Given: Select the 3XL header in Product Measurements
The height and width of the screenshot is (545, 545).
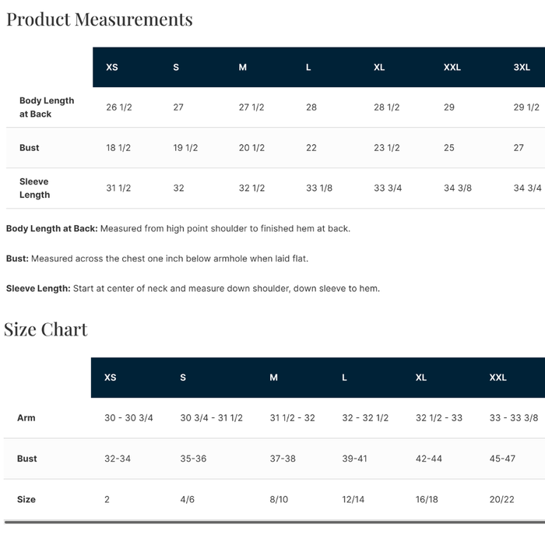Looking at the screenshot, I should (x=522, y=67).
